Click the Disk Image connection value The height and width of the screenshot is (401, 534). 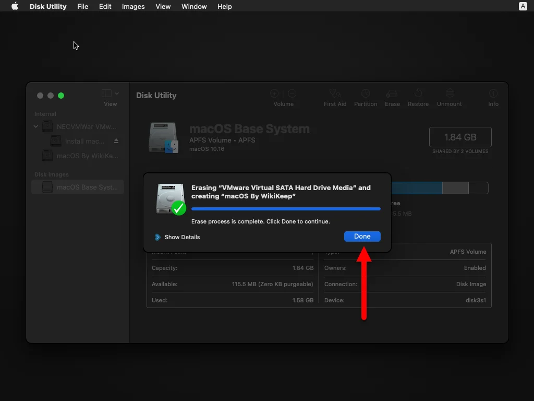tap(471, 284)
